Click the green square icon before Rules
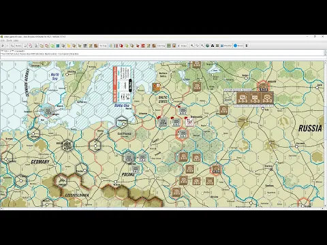The image size is (327, 245). tap(169, 46)
